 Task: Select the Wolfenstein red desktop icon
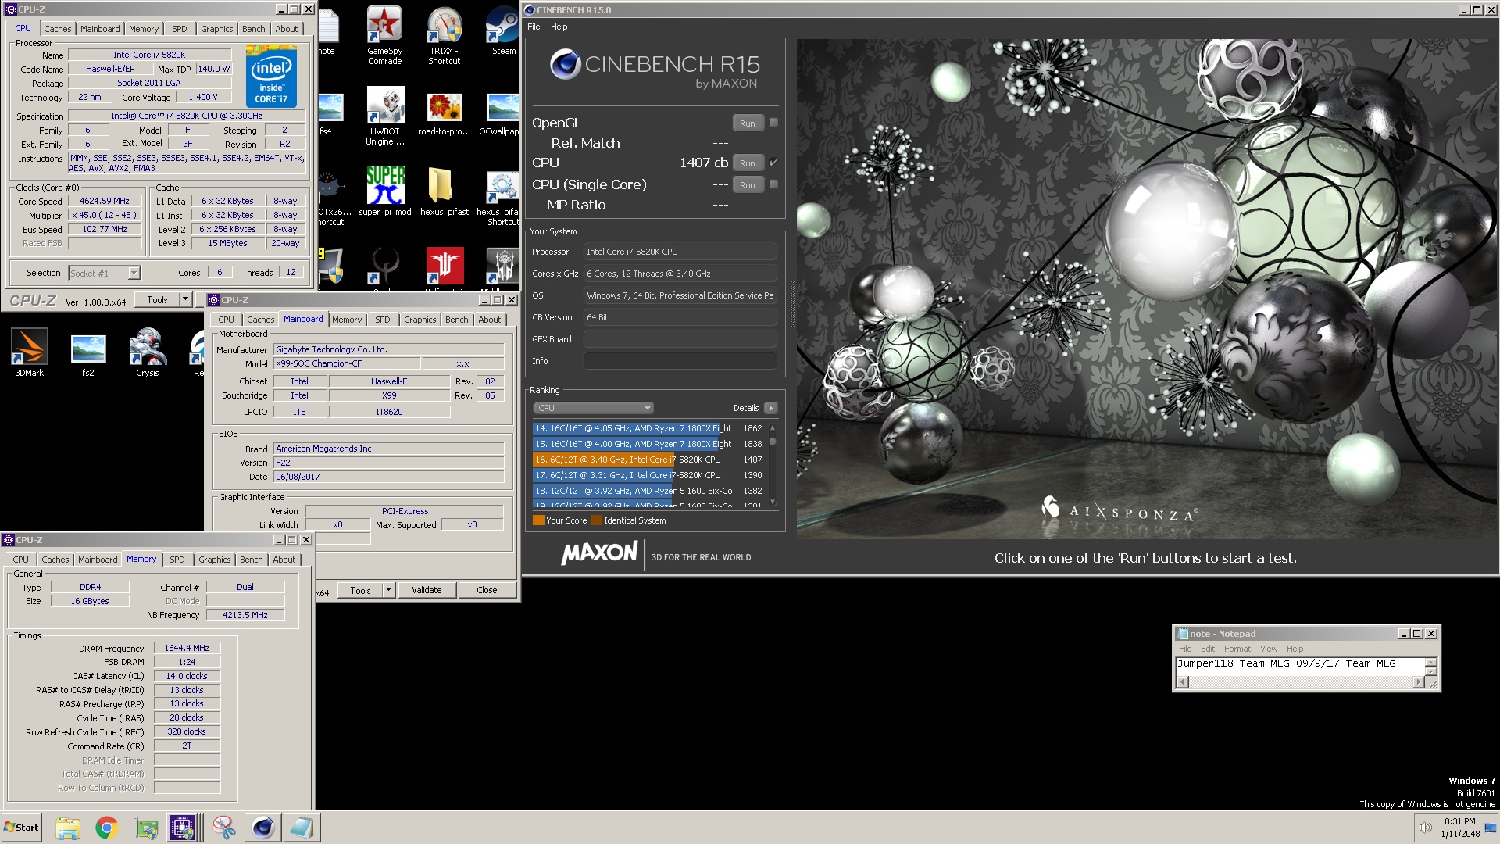click(445, 266)
